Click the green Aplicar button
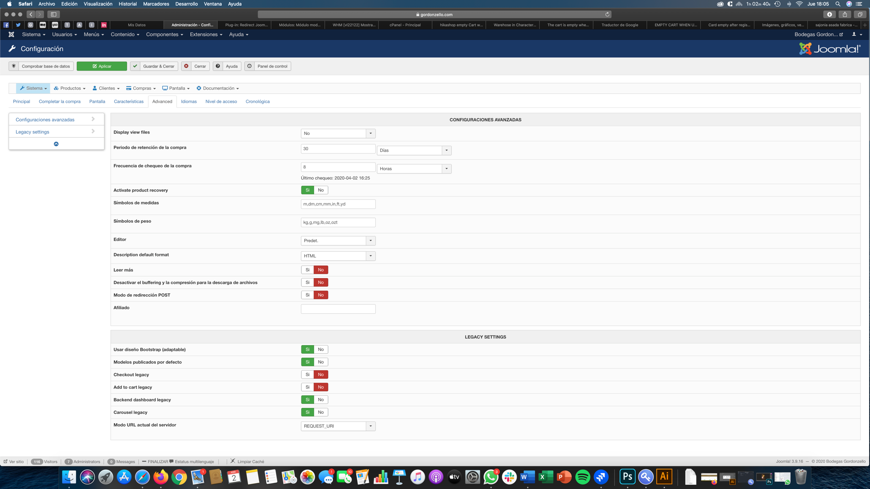 [x=101, y=66]
